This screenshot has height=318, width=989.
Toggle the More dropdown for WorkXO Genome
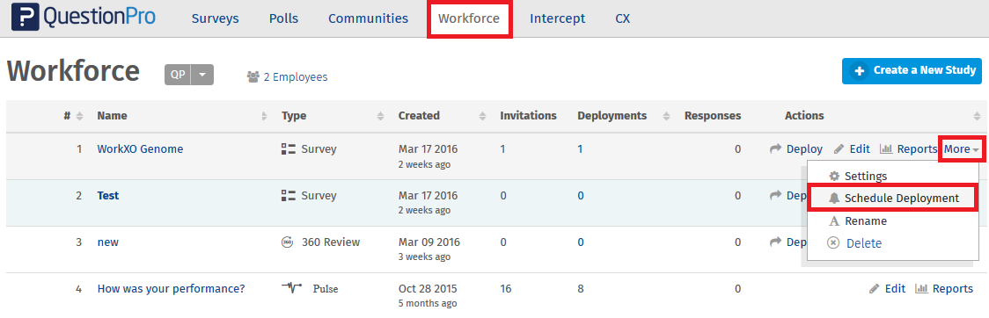point(961,149)
